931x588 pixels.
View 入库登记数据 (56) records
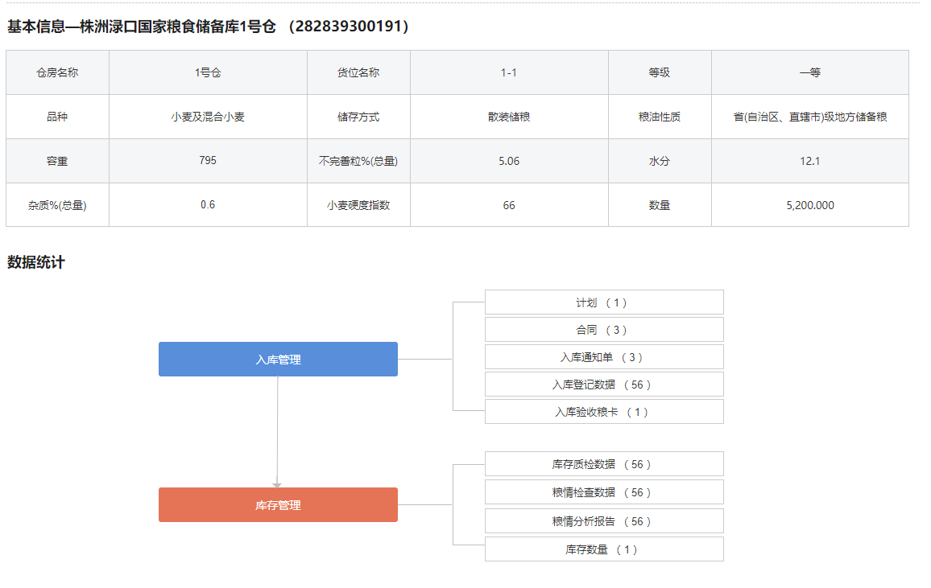603,384
